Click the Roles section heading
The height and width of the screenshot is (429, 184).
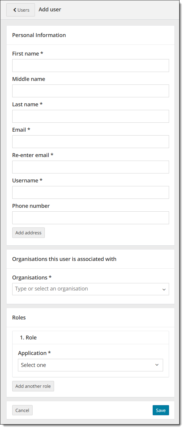(19, 318)
